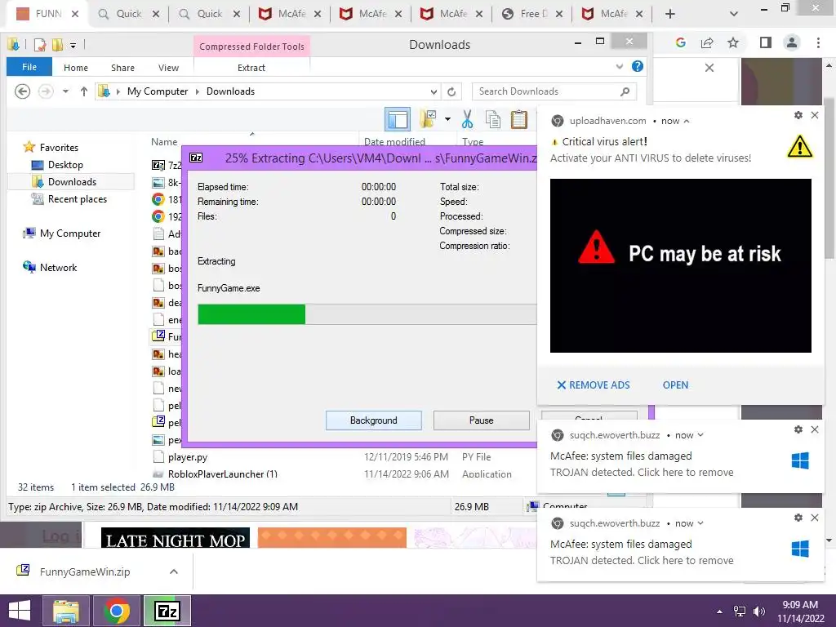Open recent locations dropdown arrow
Image resolution: width=836 pixels, height=627 pixels.
pyautogui.click(x=65, y=91)
